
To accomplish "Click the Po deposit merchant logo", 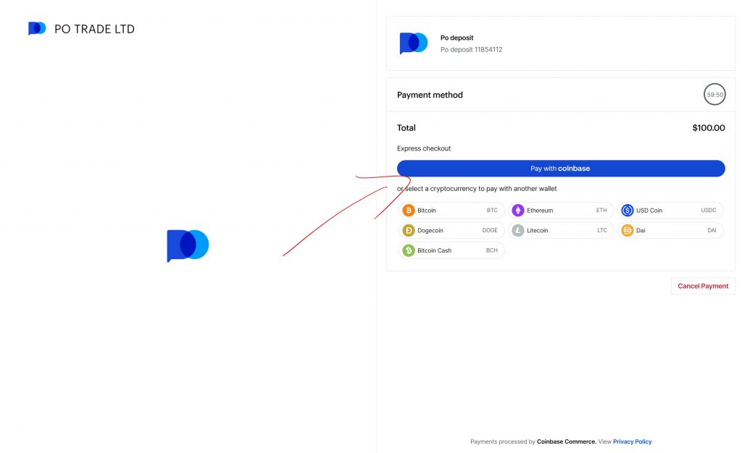I will (414, 43).
